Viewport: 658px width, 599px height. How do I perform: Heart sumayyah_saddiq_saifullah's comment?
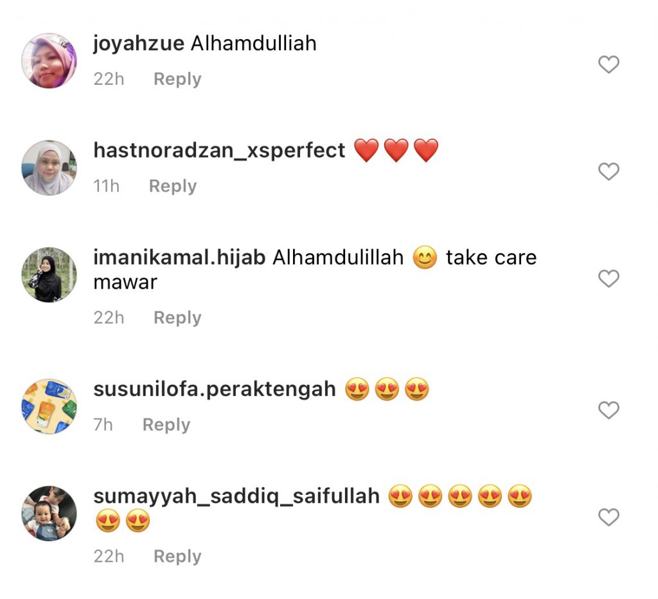609,517
